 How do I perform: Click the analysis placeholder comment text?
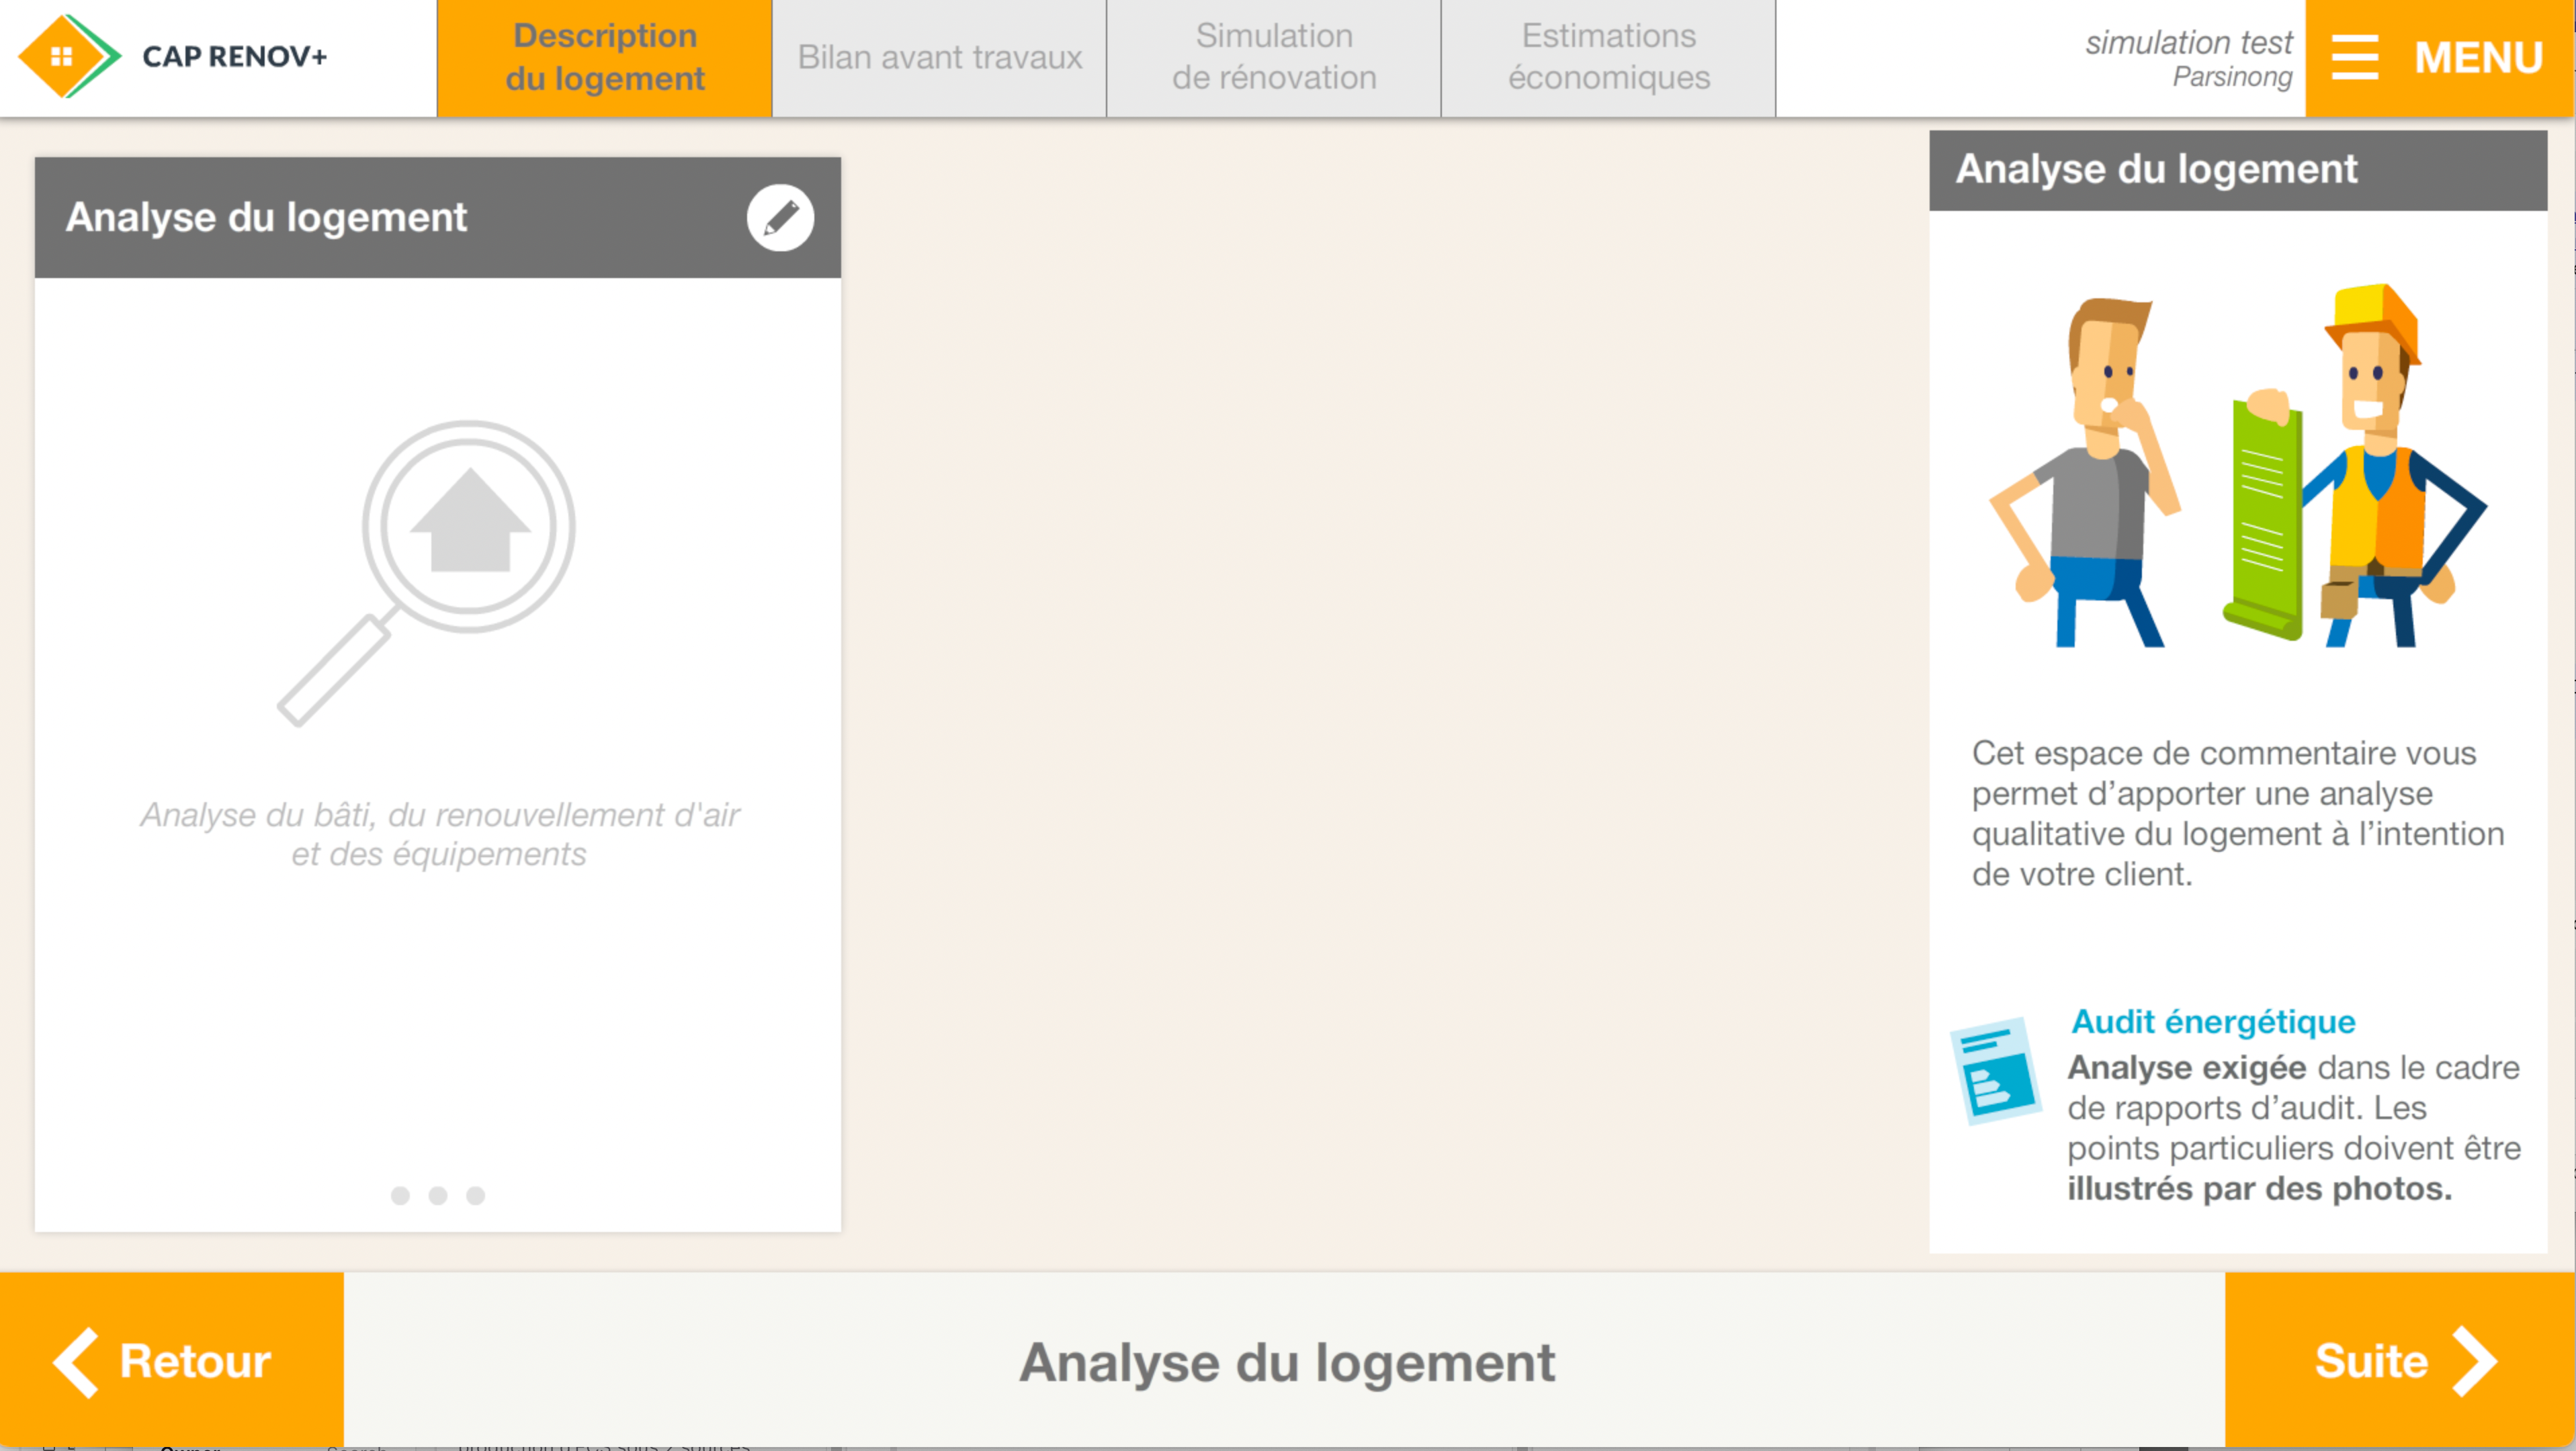[439, 834]
